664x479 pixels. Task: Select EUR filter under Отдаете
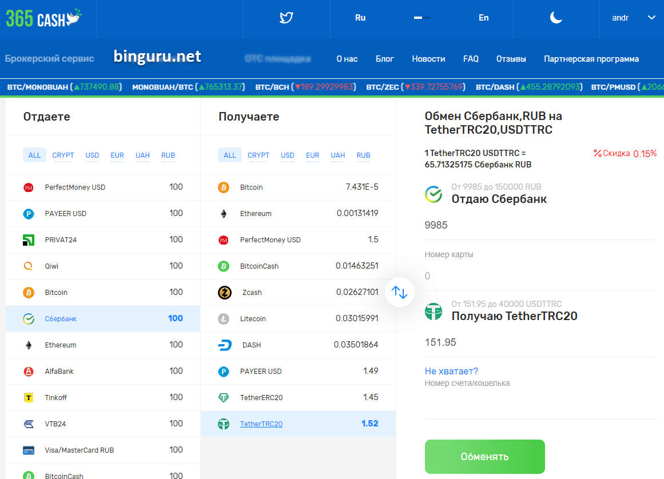[x=117, y=155]
